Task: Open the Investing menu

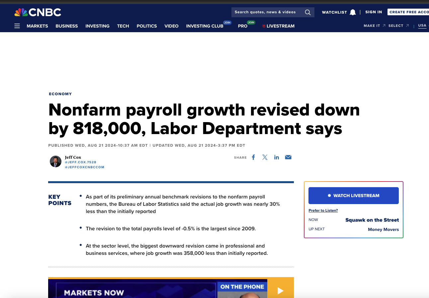Action: pyautogui.click(x=97, y=26)
